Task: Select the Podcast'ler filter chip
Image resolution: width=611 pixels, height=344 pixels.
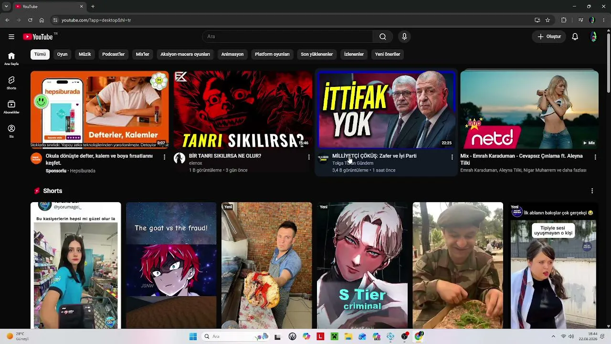Action: click(114, 54)
